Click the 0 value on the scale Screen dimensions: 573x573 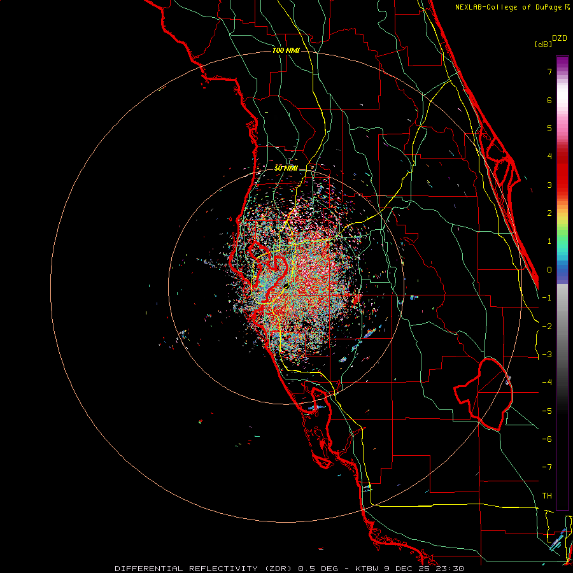pyautogui.click(x=549, y=270)
